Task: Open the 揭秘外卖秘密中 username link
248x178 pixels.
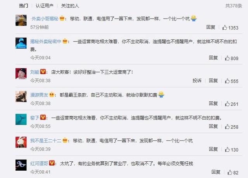Action: coord(46,41)
